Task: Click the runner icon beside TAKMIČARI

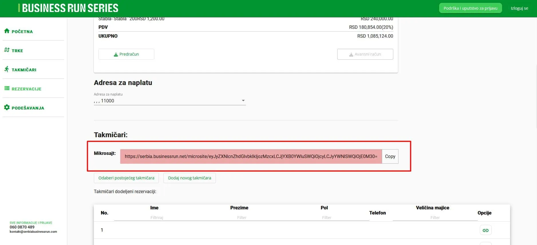Action: pyautogui.click(x=7, y=69)
